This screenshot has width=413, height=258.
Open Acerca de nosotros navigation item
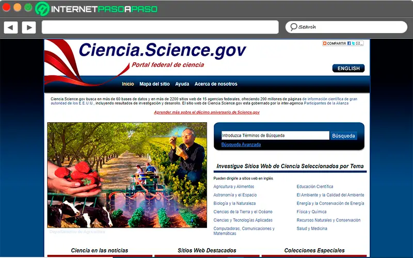click(x=216, y=84)
